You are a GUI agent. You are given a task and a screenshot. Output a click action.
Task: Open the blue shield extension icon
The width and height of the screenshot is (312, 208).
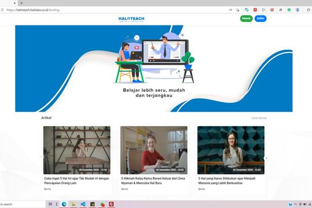click(298, 10)
